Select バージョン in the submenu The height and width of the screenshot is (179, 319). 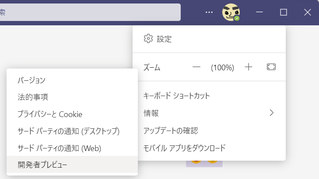[72, 80]
